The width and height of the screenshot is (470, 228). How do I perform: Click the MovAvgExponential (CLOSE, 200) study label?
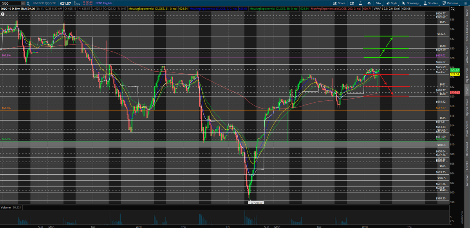coord(337,8)
